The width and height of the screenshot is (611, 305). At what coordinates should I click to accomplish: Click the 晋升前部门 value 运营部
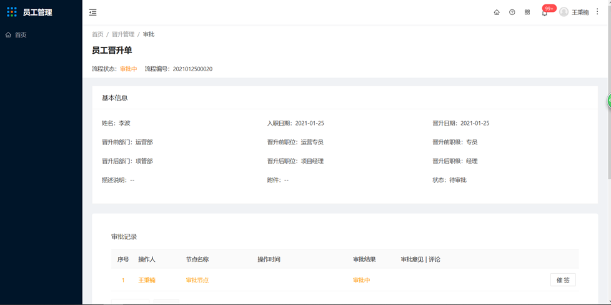point(144,142)
